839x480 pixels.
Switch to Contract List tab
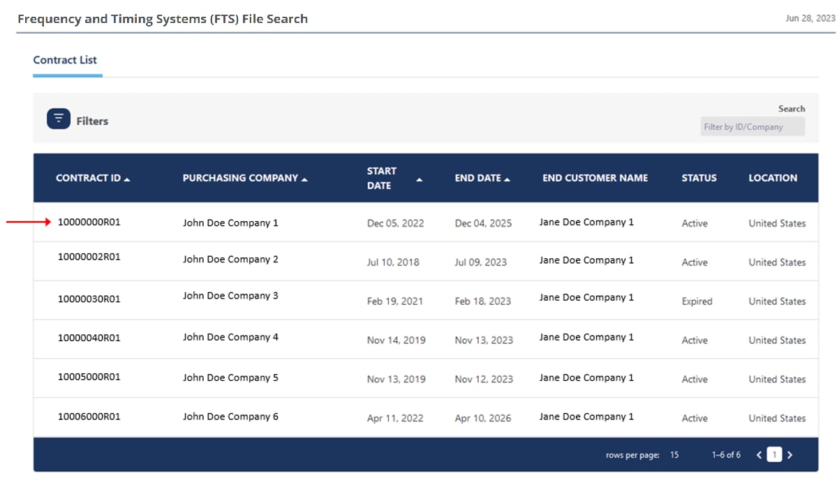click(x=65, y=60)
